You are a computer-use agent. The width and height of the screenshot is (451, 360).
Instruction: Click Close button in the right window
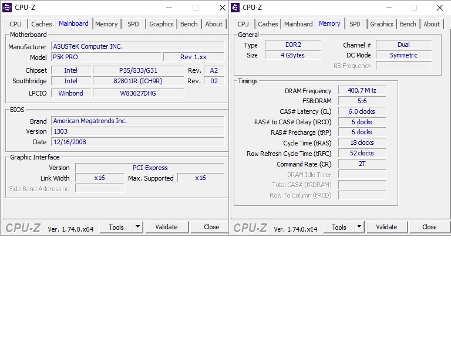coord(429,227)
